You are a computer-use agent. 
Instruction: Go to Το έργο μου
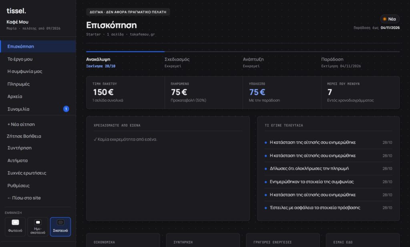[x=38, y=59]
